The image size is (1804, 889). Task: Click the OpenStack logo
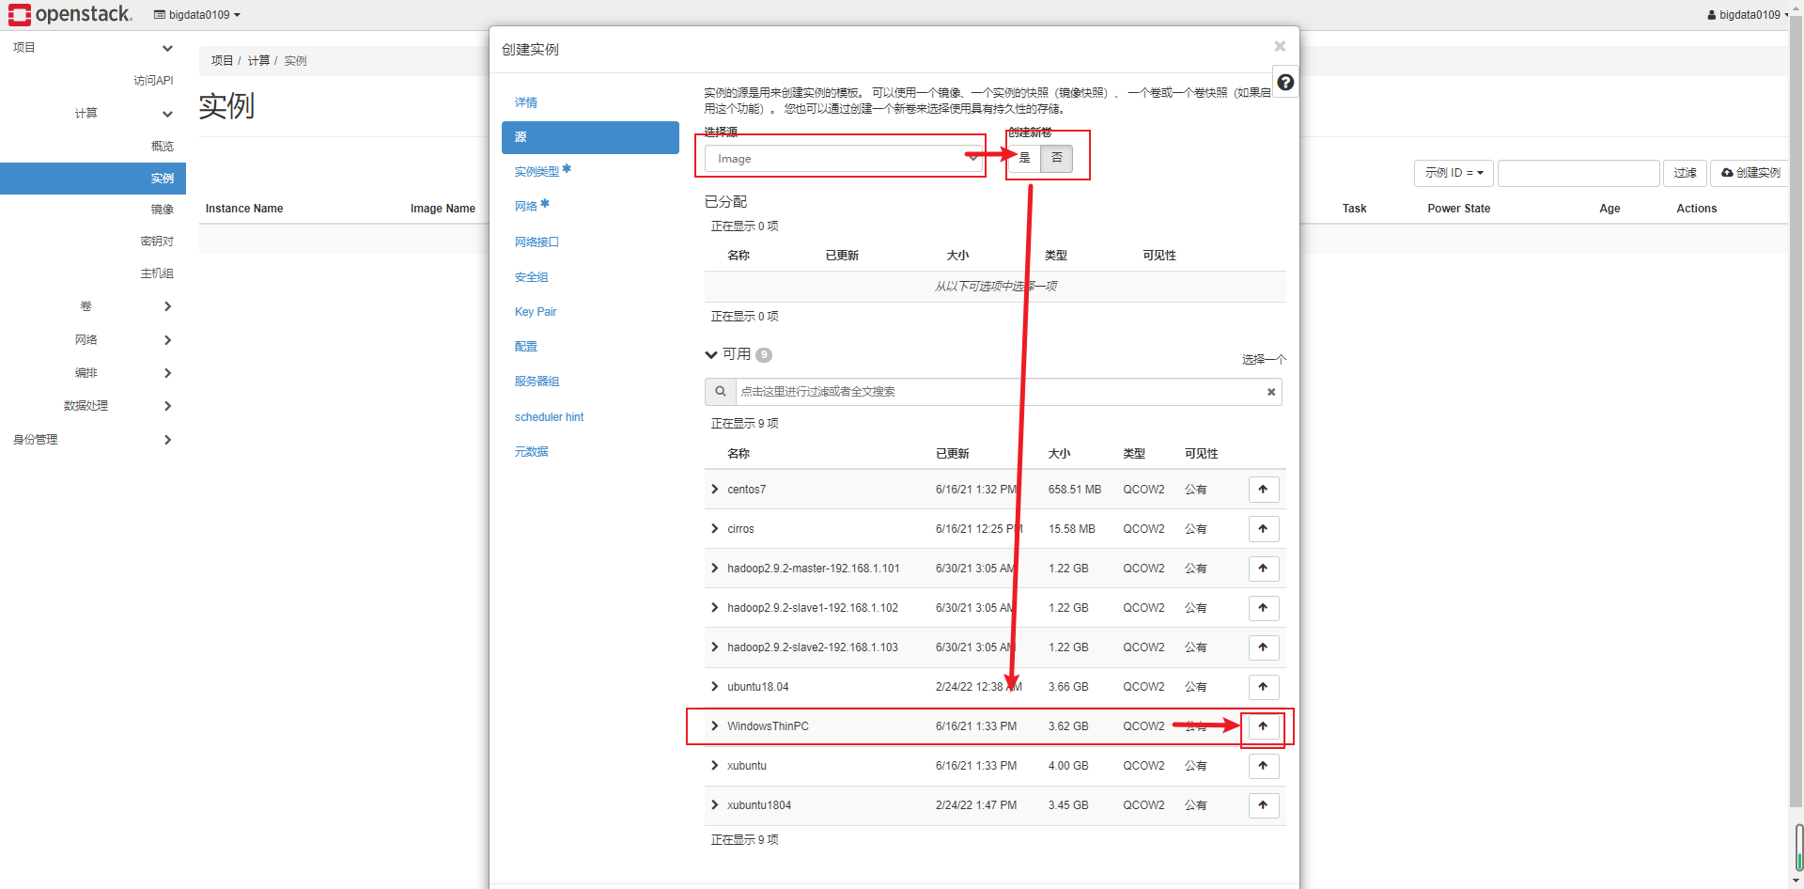coord(70,14)
